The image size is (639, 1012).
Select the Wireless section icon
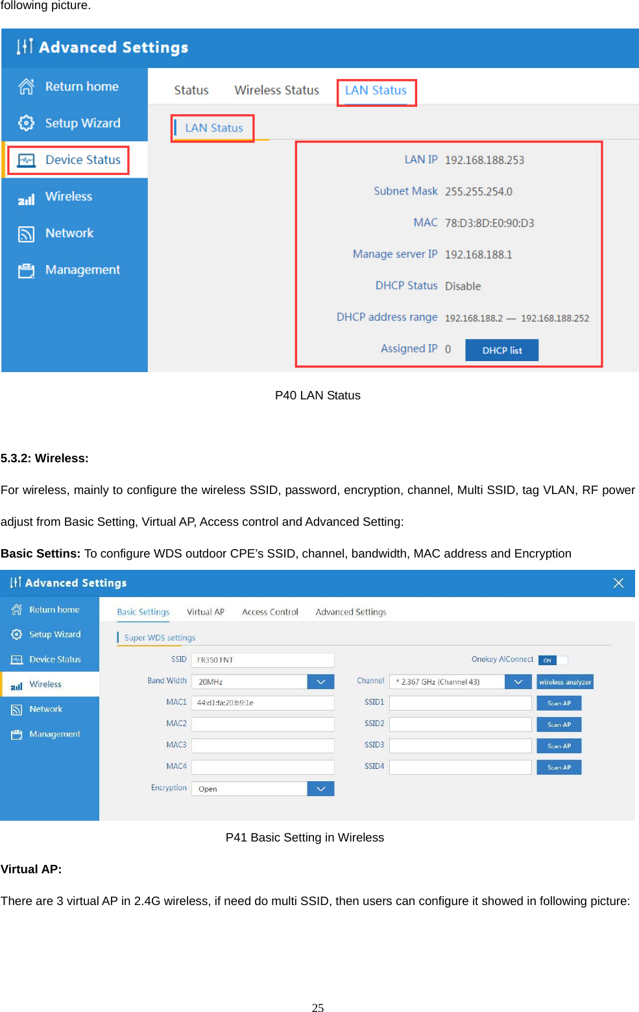[x=26, y=198]
